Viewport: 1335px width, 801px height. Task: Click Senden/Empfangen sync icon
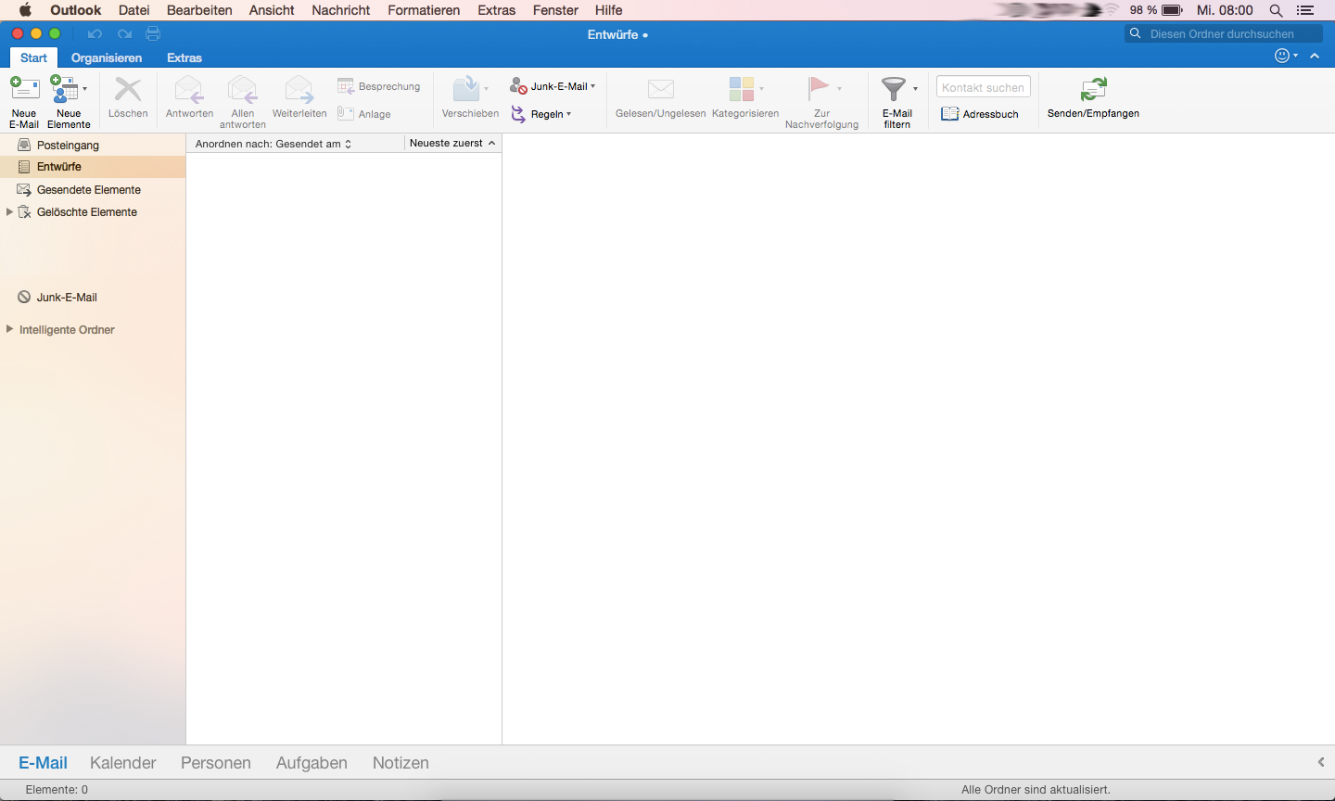1094,90
